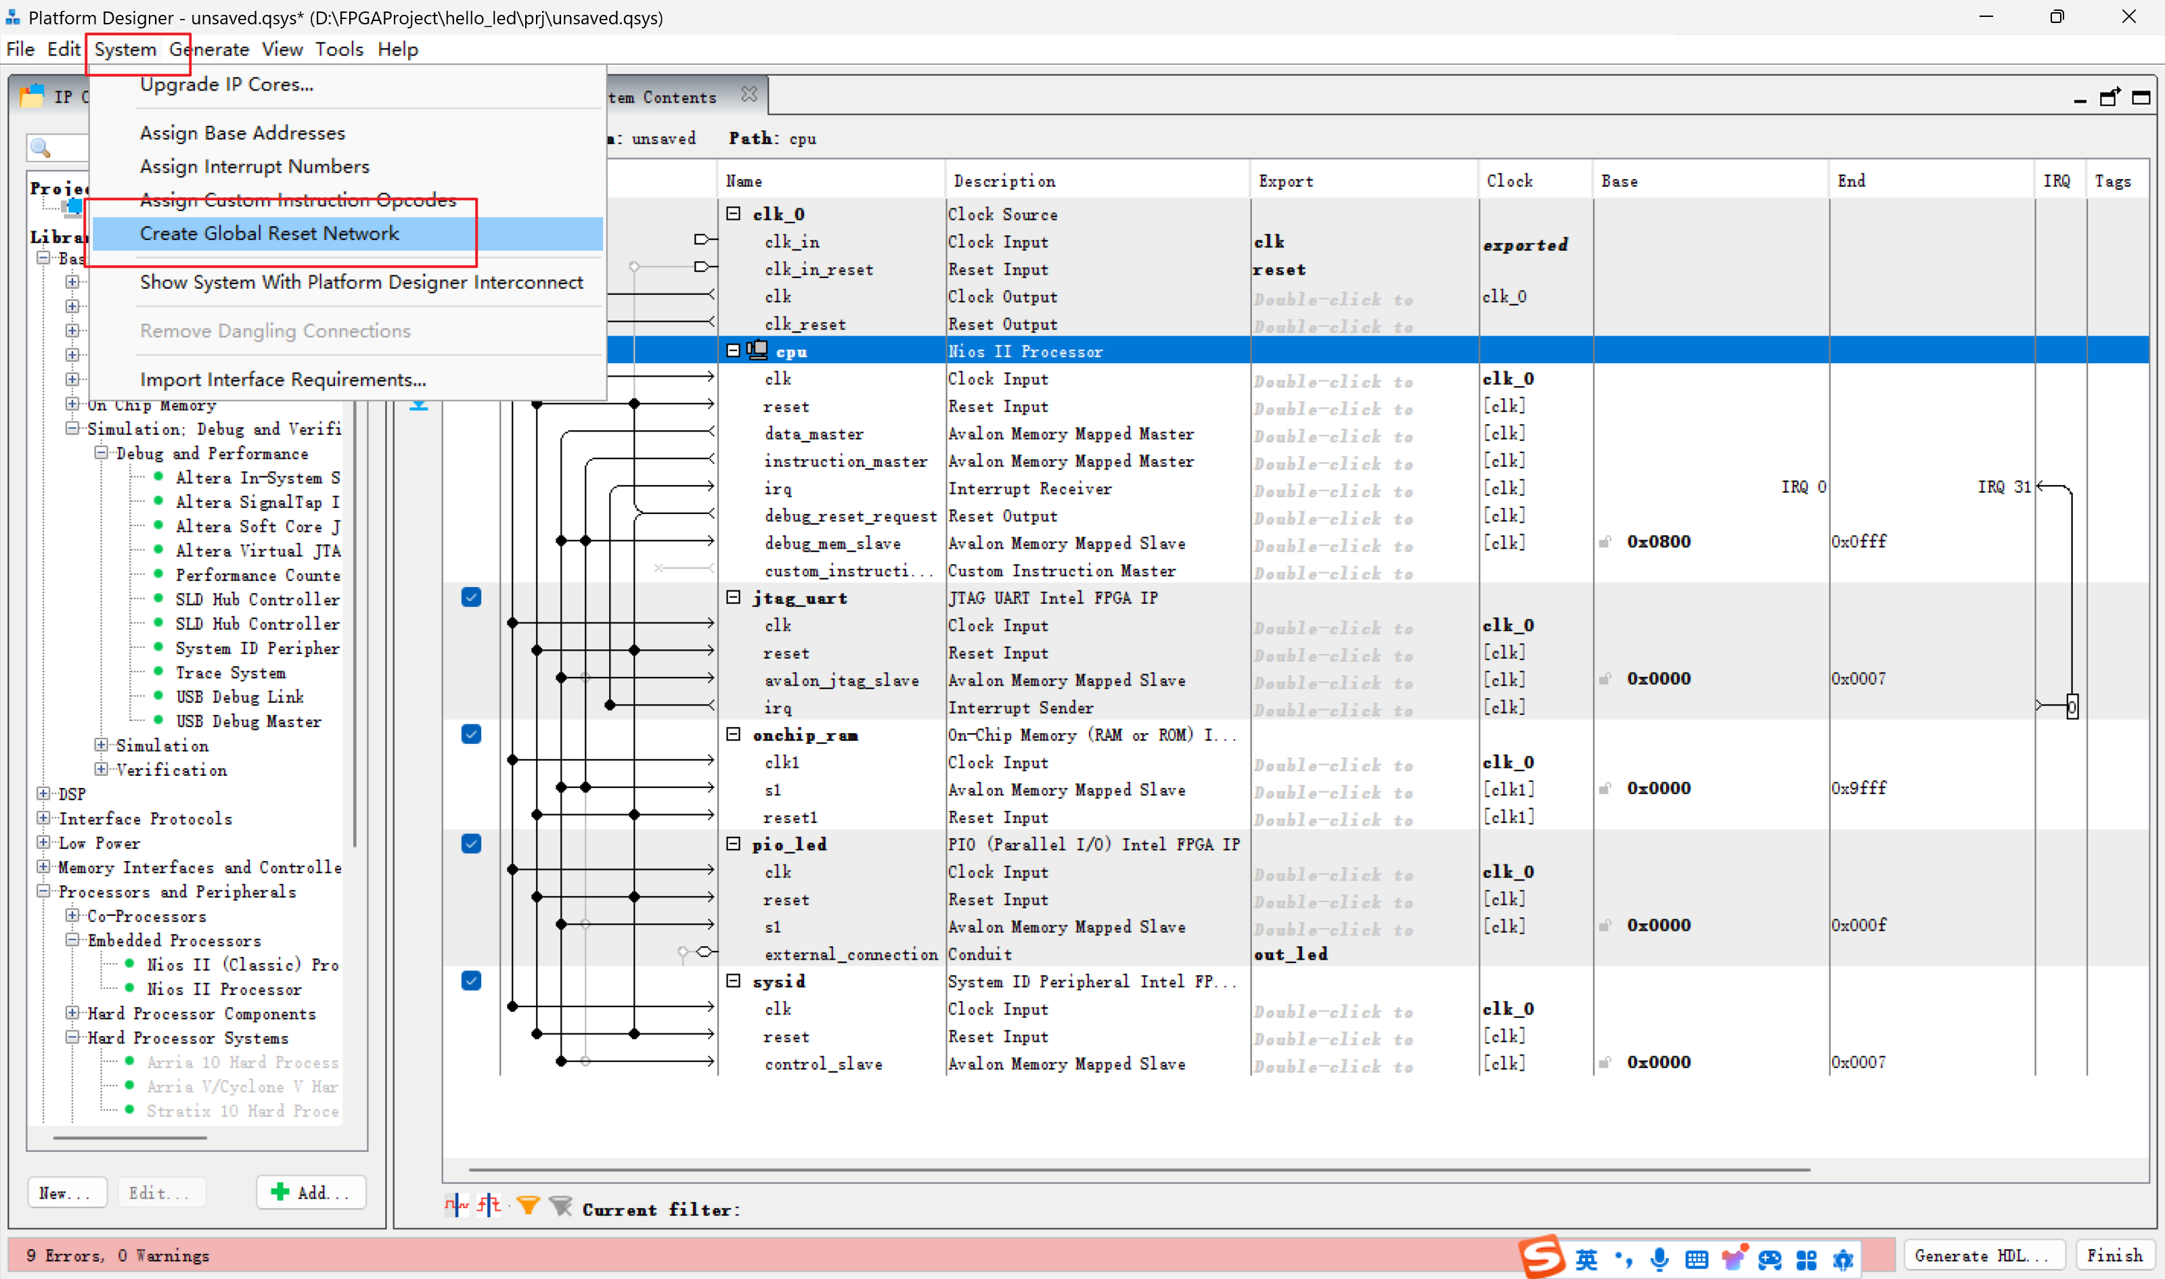
Task: Collapse the sysid component row
Action: [734, 981]
